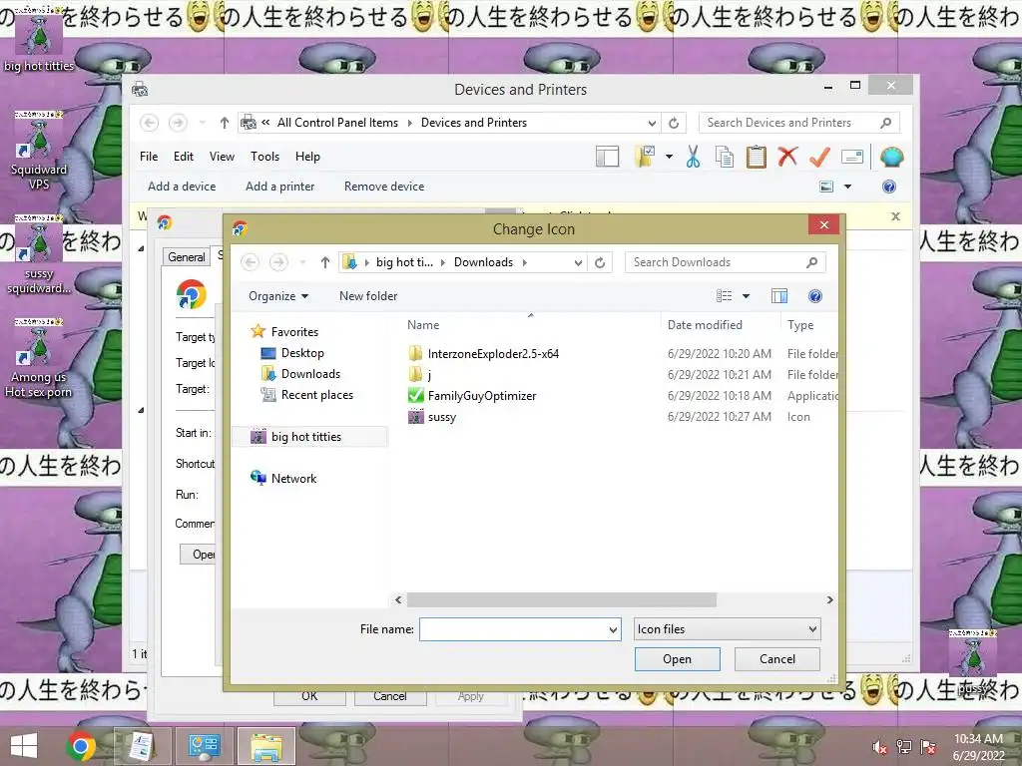Open File Explorer from the taskbar

[x=265, y=746]
